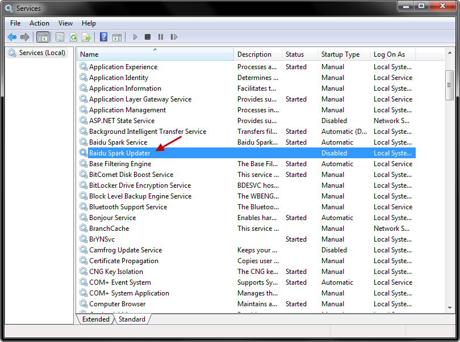The height and width of the screenshot is (342, 460).
Task: Open the File menu
Action: 15,23
